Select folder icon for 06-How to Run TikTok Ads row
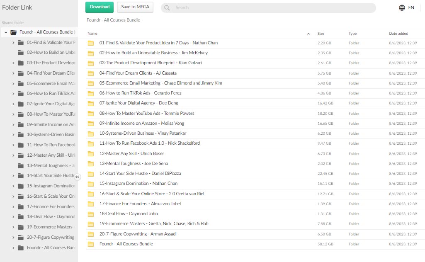The height and width of the screenshot is (262, 425). click(x=91, y=93)
